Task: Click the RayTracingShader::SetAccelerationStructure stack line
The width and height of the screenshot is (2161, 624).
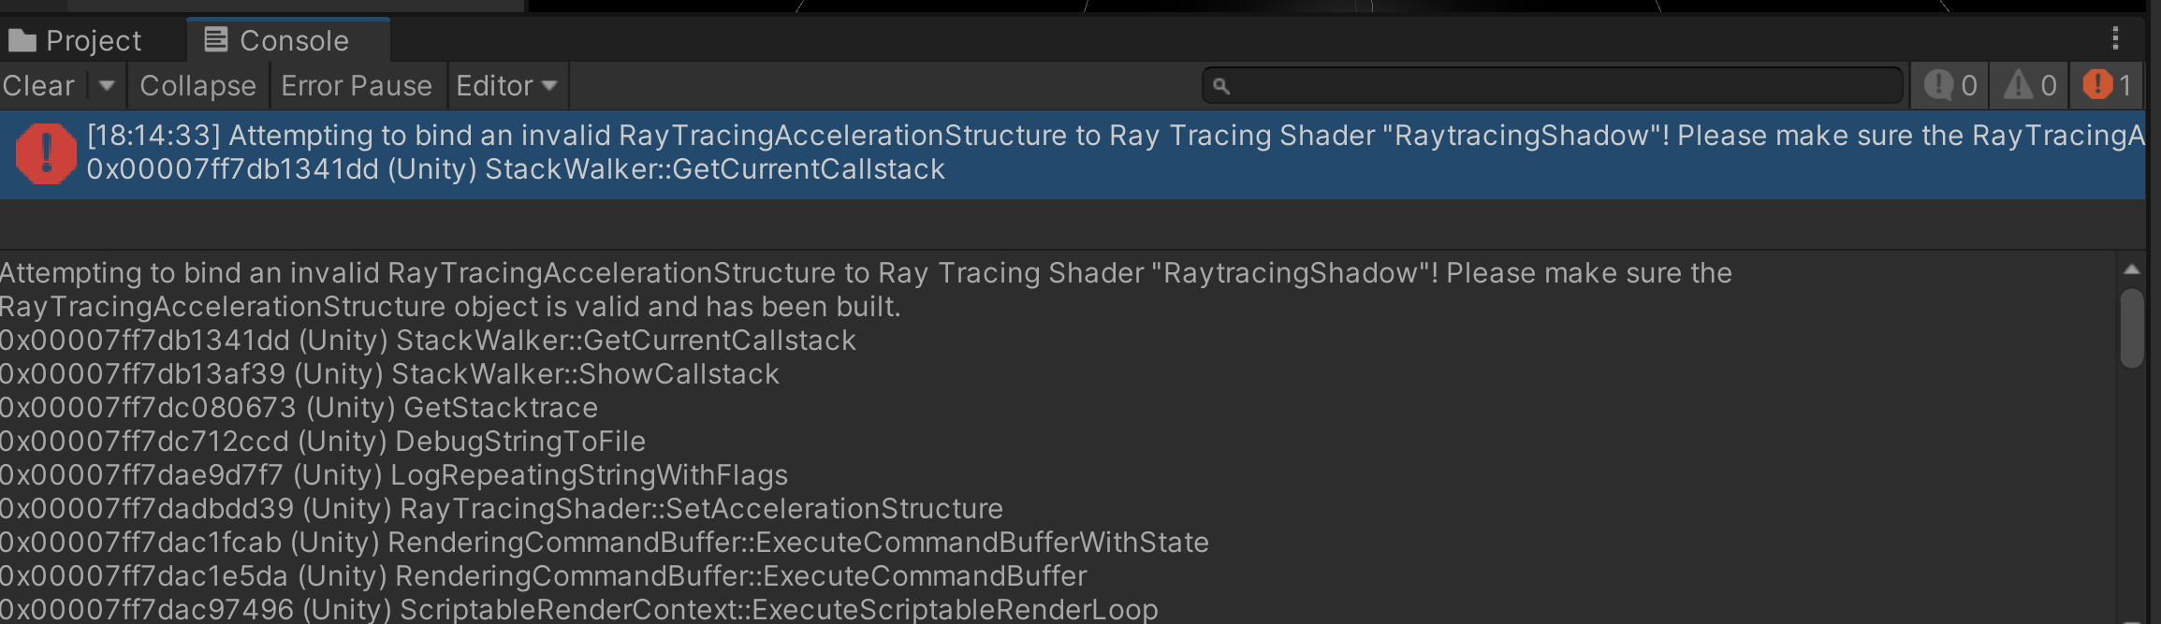Action: pos(502,509)
